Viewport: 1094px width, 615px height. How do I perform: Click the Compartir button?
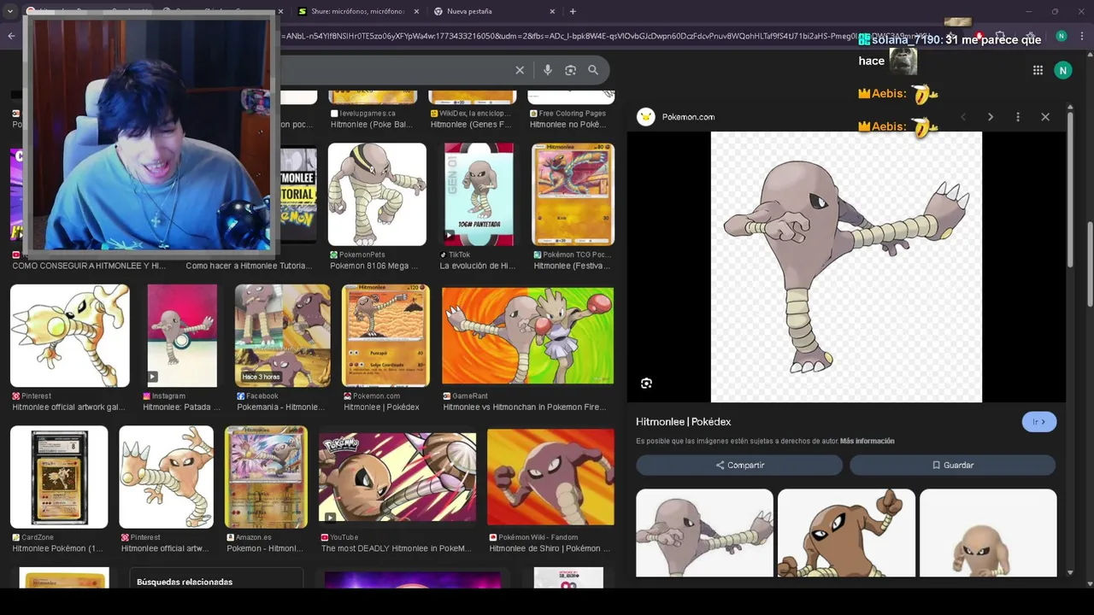[739, 466]
